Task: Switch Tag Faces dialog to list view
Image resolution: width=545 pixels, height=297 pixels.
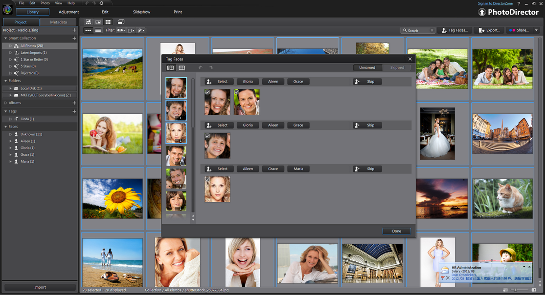Action: coord(170,68)
